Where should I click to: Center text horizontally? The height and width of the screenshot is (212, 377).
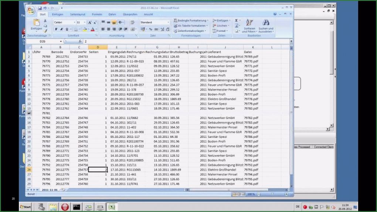pyautogui.click(x=109, y=29)
